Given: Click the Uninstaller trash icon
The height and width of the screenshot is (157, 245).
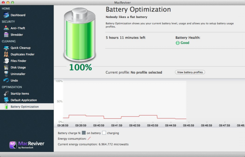Looking at the screenshot, I should click(6, 74).
